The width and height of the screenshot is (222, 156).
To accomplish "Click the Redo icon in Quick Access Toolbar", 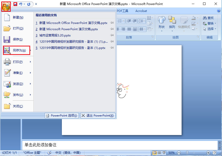I will tap(29, 4).
